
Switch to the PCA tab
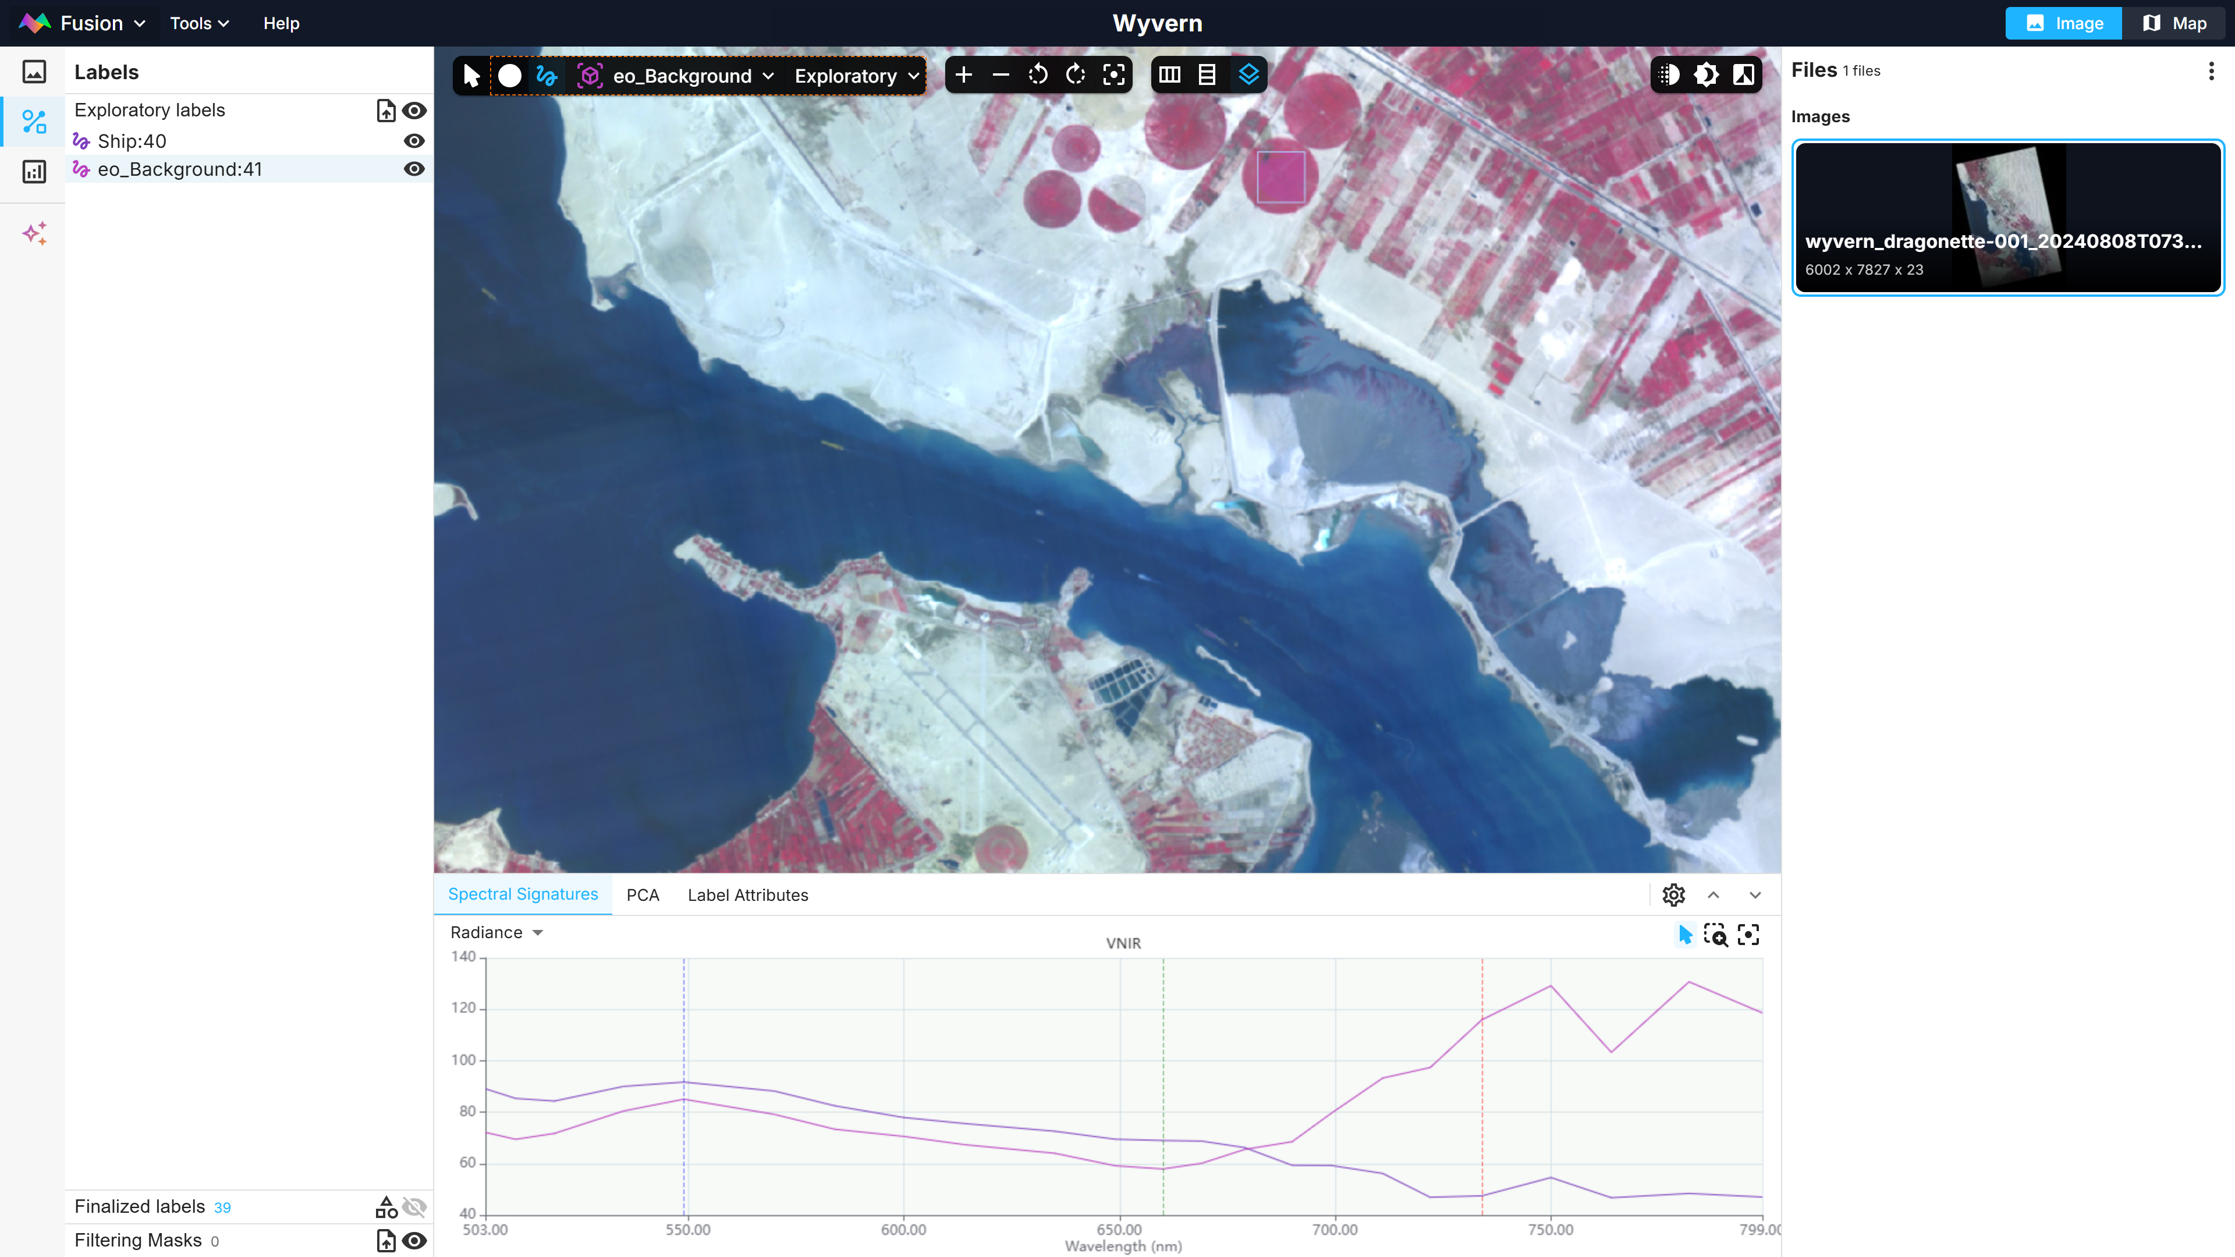[x=642, y=894]
